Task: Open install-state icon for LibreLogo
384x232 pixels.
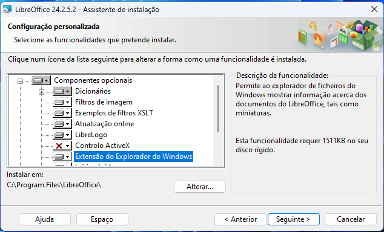Action: [62, 135]
